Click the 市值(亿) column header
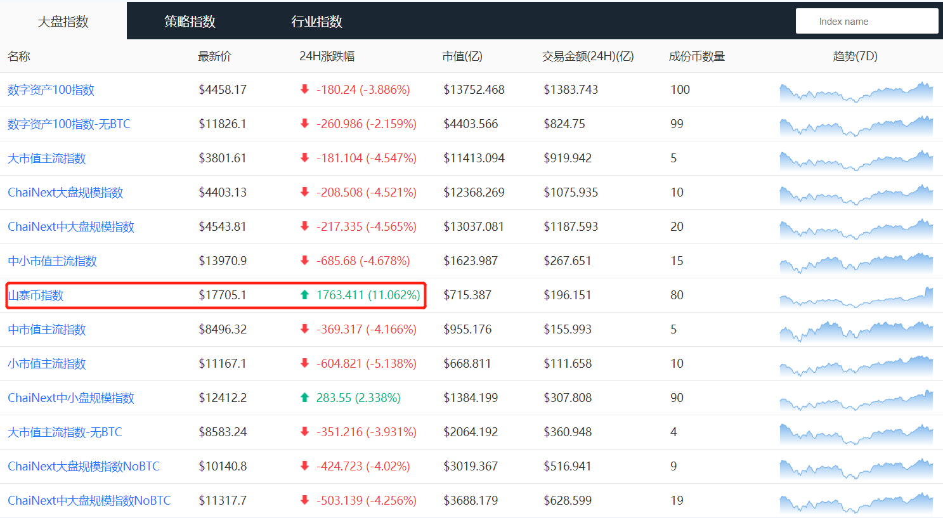This screenshot has height=518, width=943. [x=462, y=56]
